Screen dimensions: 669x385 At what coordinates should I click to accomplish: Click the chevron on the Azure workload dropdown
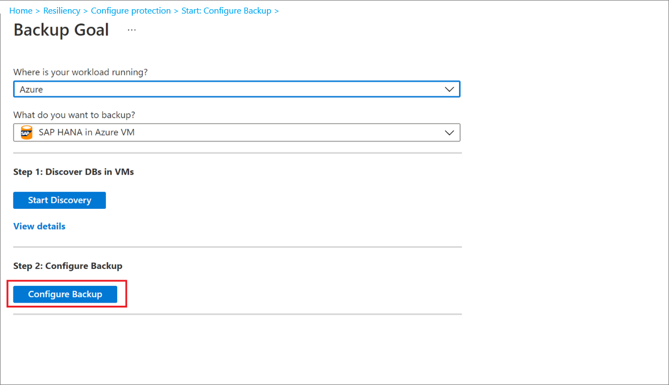pos(449,88)
